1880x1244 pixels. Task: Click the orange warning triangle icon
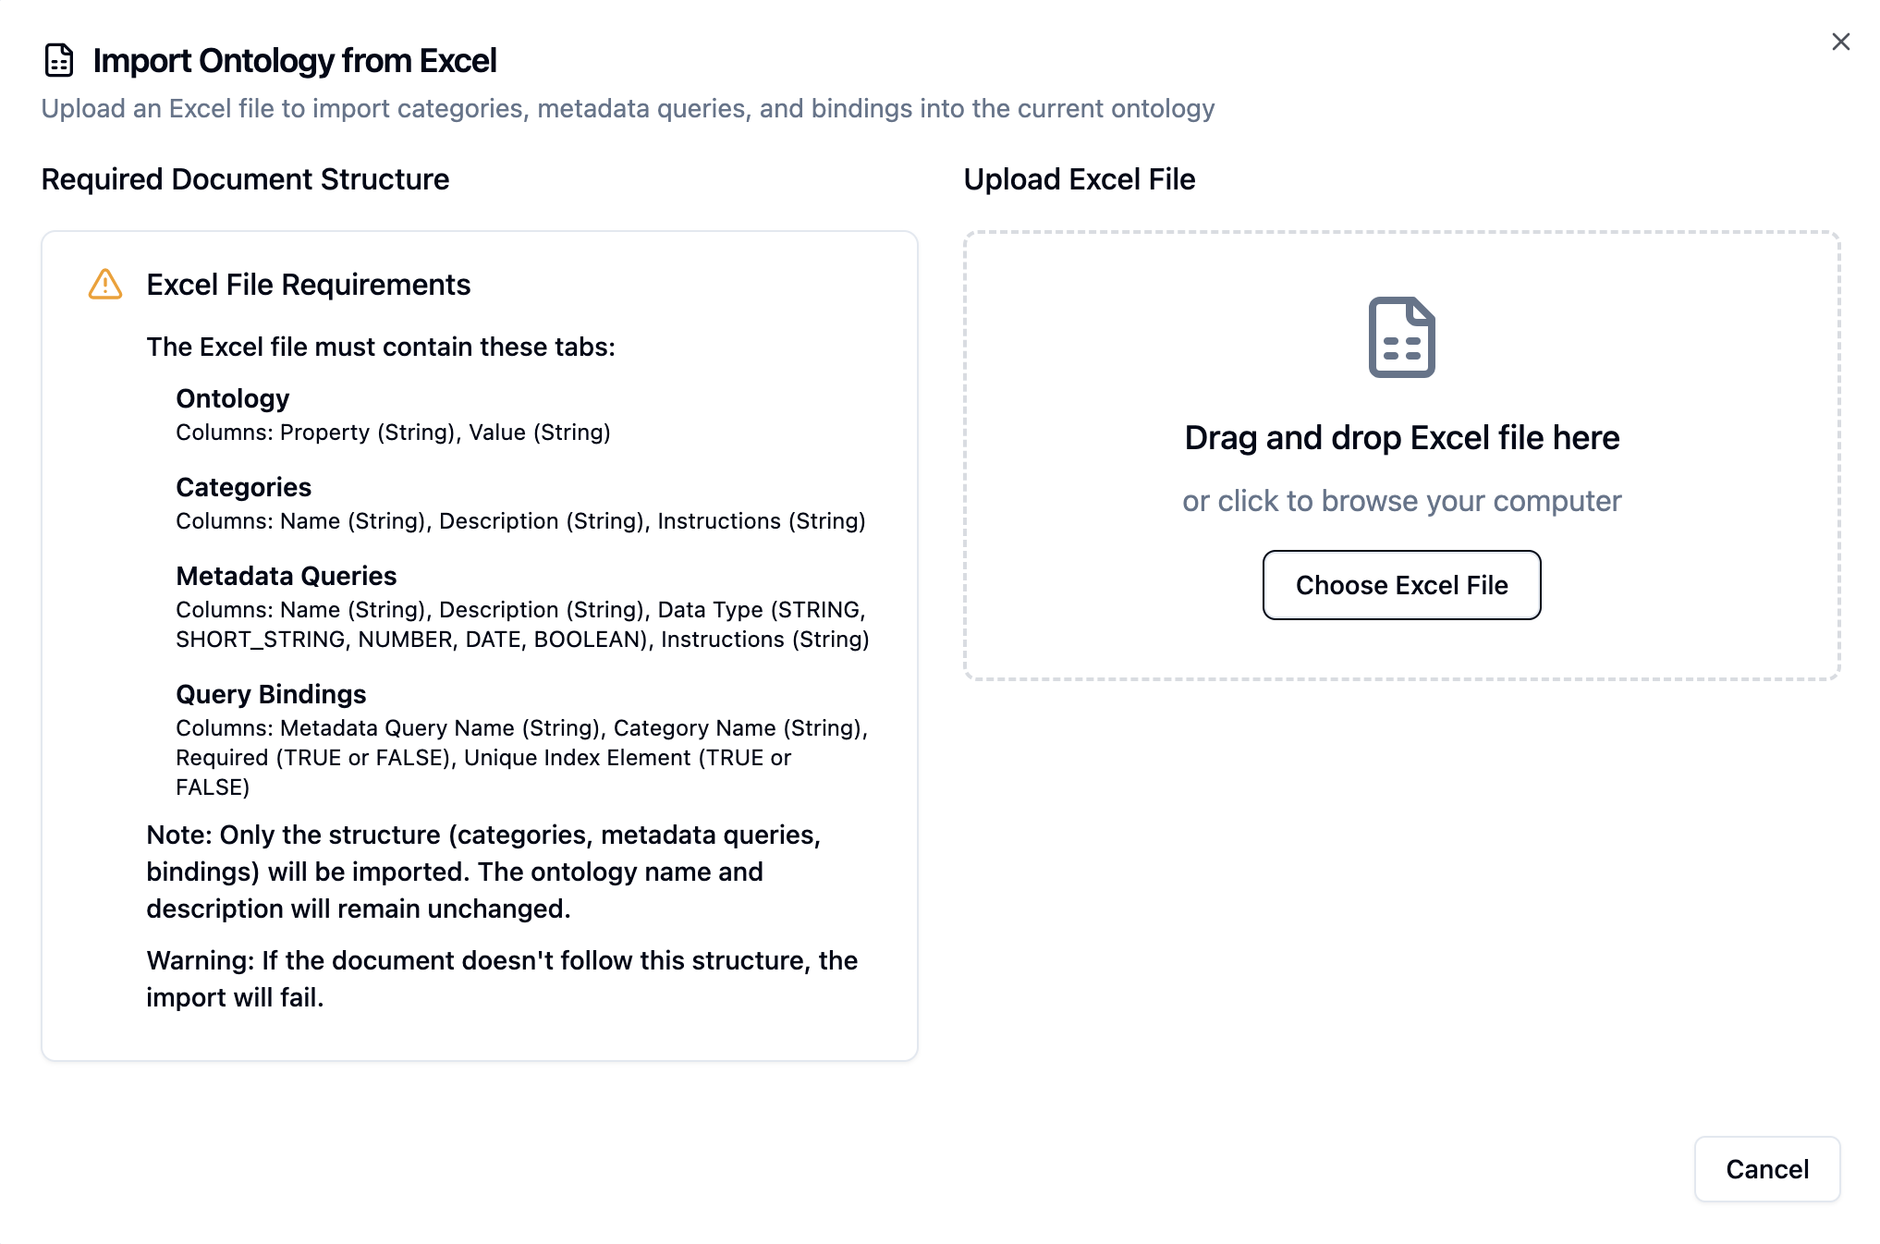tap(104, 285)
